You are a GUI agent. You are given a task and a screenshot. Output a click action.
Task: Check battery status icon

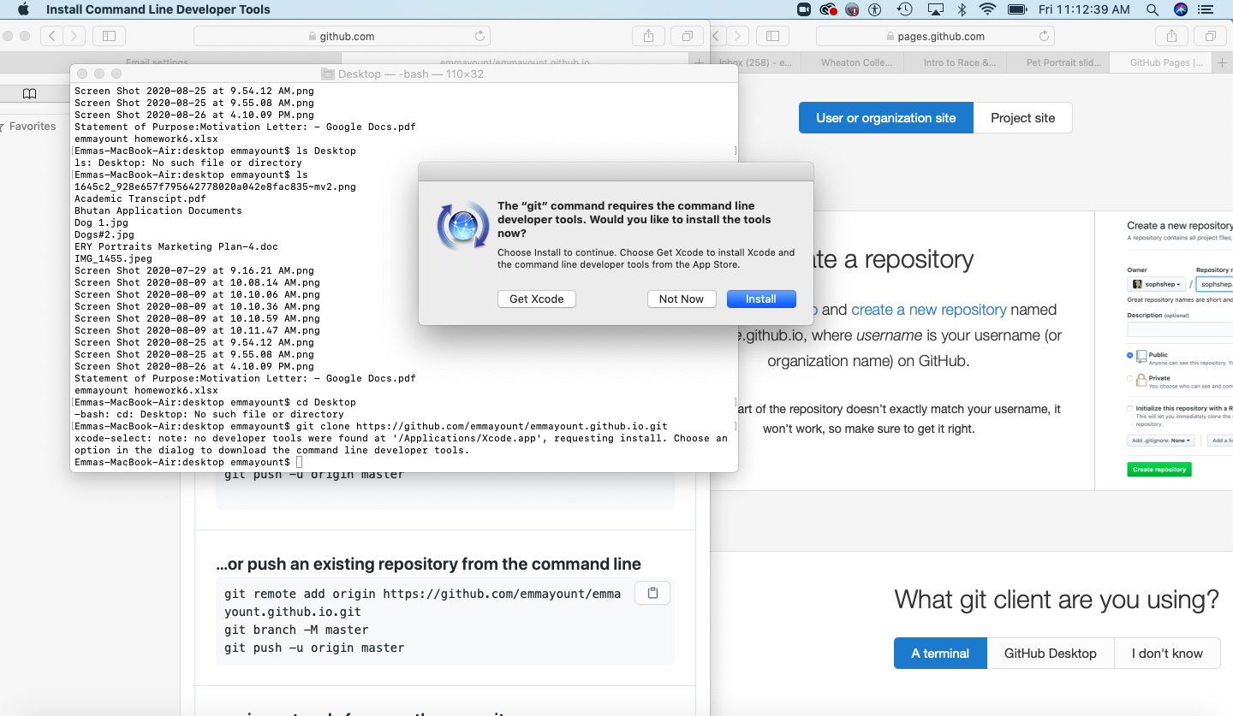pos(1017,9)
